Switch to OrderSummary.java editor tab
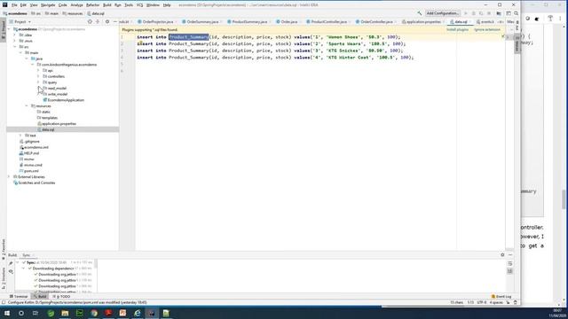The image size is (568, 319). pyautogui.click(x=202, y=21)
